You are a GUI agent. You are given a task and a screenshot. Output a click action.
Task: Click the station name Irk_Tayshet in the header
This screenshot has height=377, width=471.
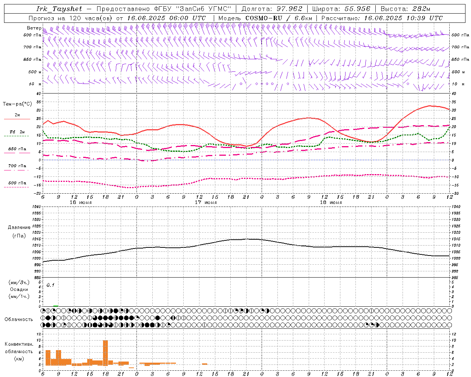pos(59,9)
